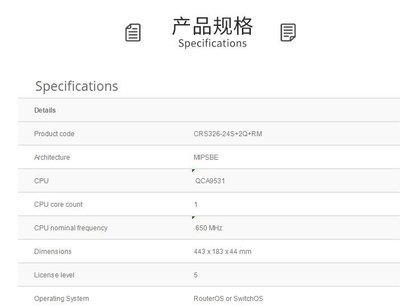
Task: Click the Operating System label
Action: tap(62, 299)
